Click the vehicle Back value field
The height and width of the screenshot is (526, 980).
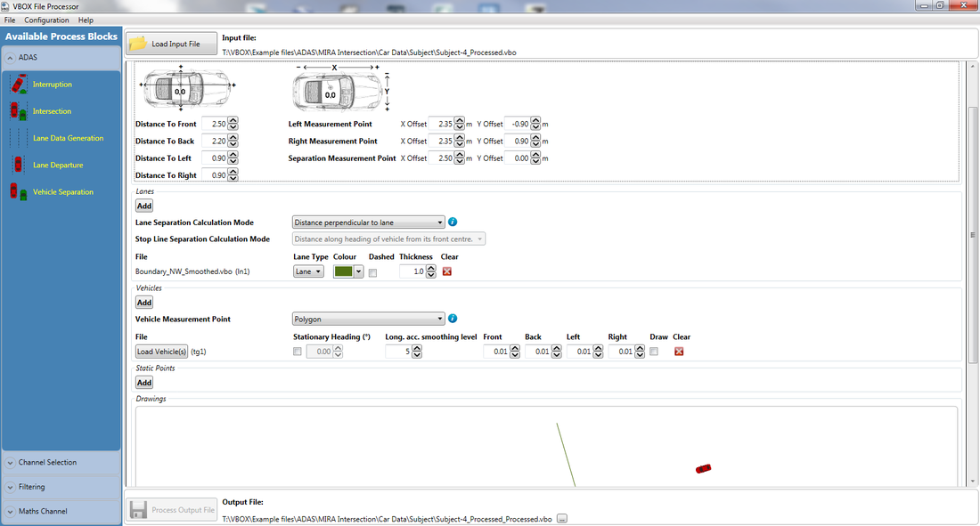[538, 352]
